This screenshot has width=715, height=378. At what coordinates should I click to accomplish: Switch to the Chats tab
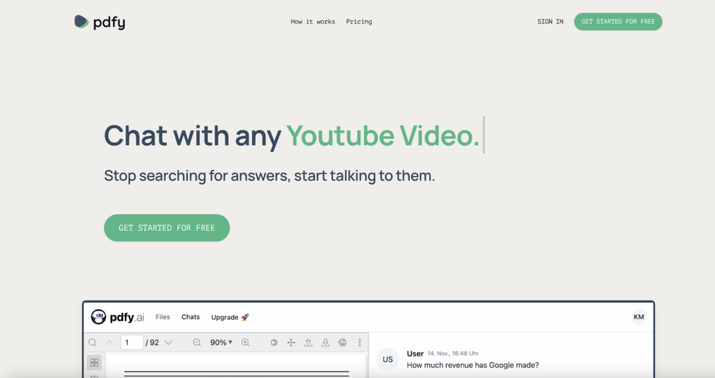(x=191, y=317)
